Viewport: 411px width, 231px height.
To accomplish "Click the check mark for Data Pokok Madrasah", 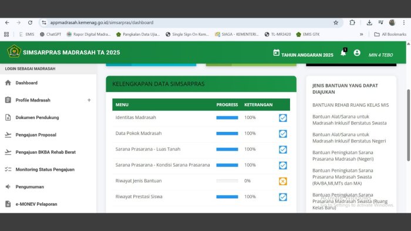I will click(x=283, y=134).
